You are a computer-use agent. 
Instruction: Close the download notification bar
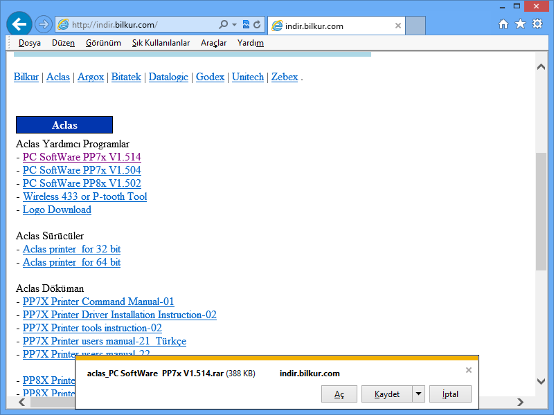click(469, 370)
